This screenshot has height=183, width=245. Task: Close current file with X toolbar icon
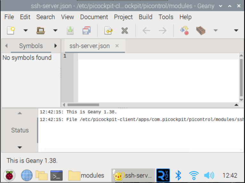tap(124, 31)
